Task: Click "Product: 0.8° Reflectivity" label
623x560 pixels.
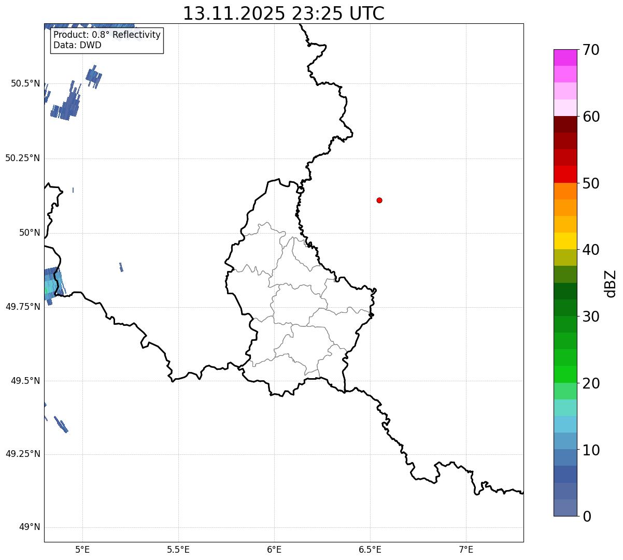Action: 107,35
